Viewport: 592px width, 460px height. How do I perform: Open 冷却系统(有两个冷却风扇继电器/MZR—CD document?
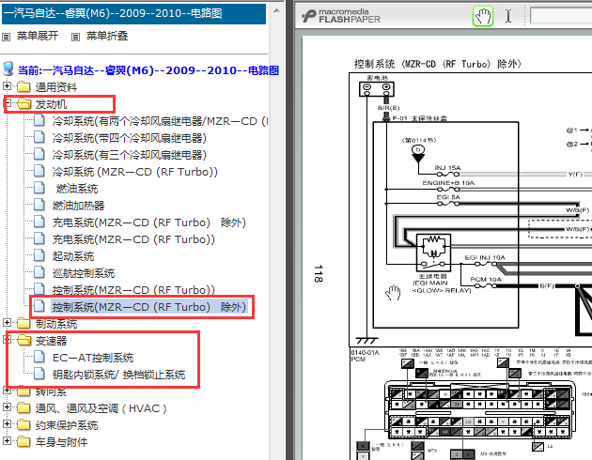point(160,121)
